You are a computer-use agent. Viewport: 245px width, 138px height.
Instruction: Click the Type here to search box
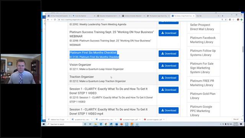click(x=64, y=124)
